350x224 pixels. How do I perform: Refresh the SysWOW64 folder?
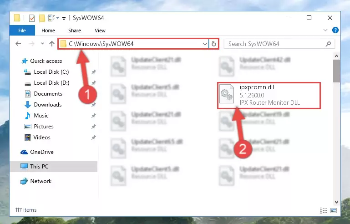pos(213,44)
